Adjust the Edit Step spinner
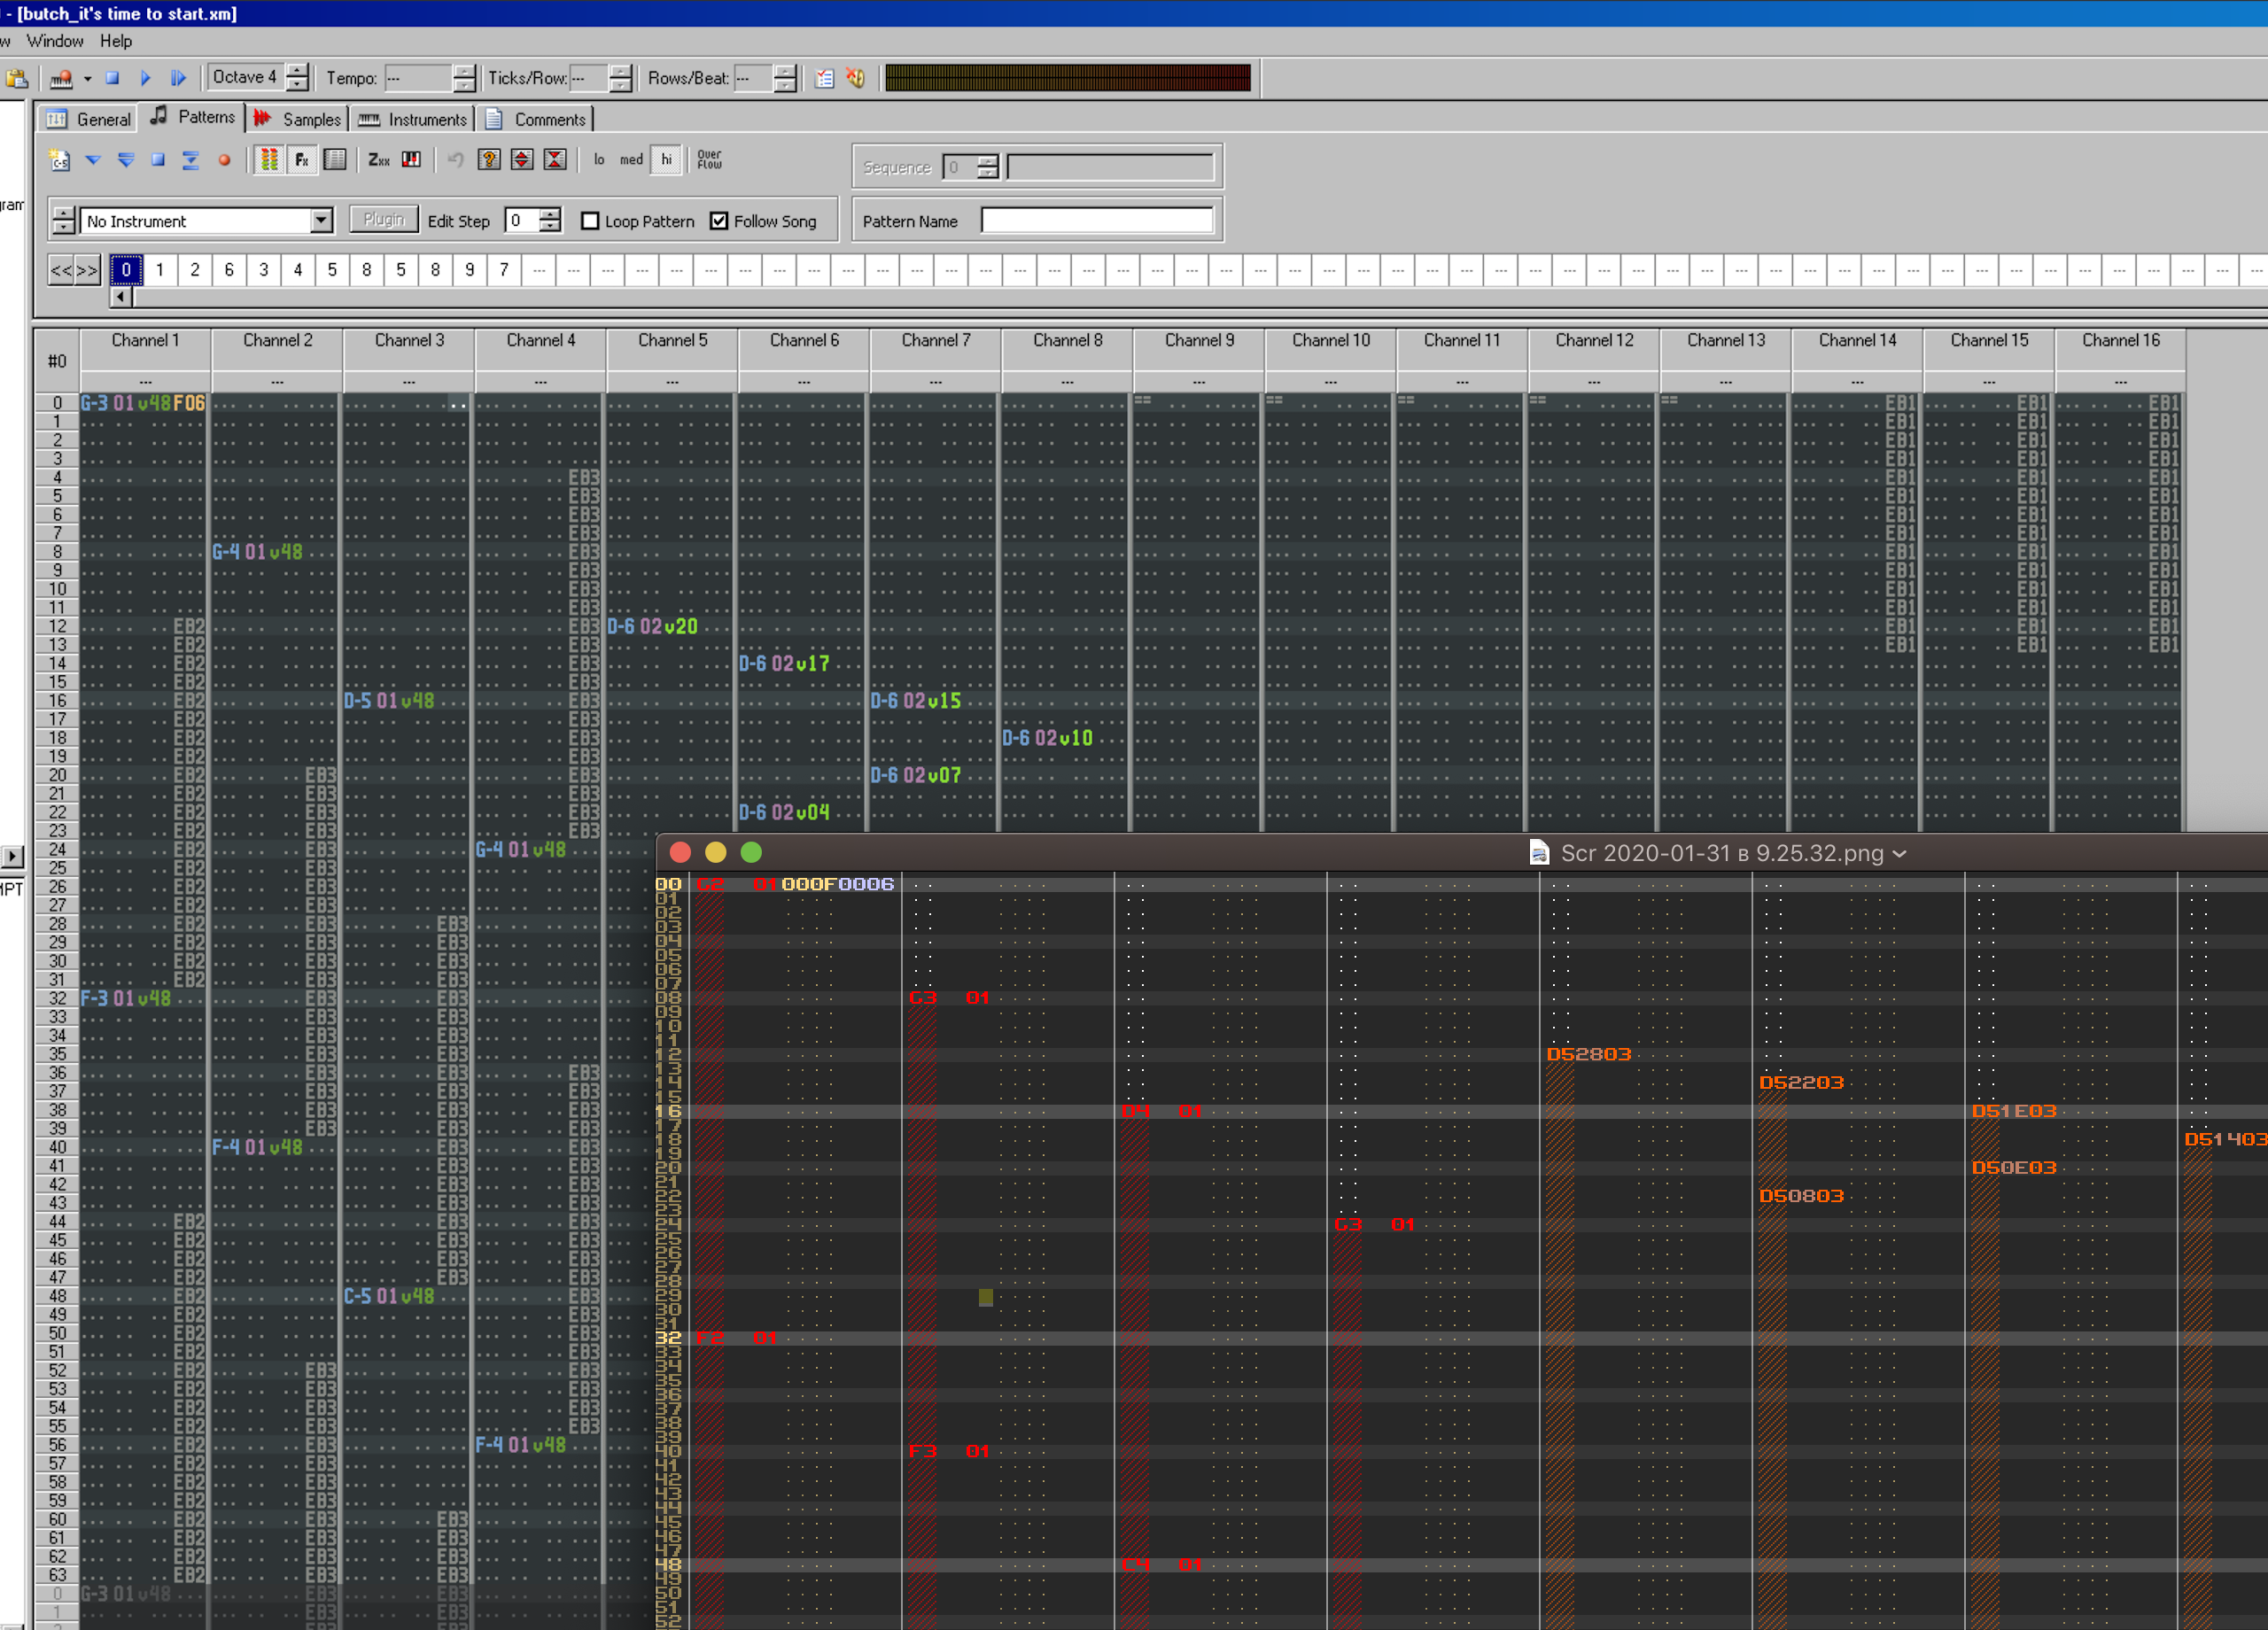The height and width of the screenshot is (1630, 2268). pyautogui.click(x=549, y=220)
